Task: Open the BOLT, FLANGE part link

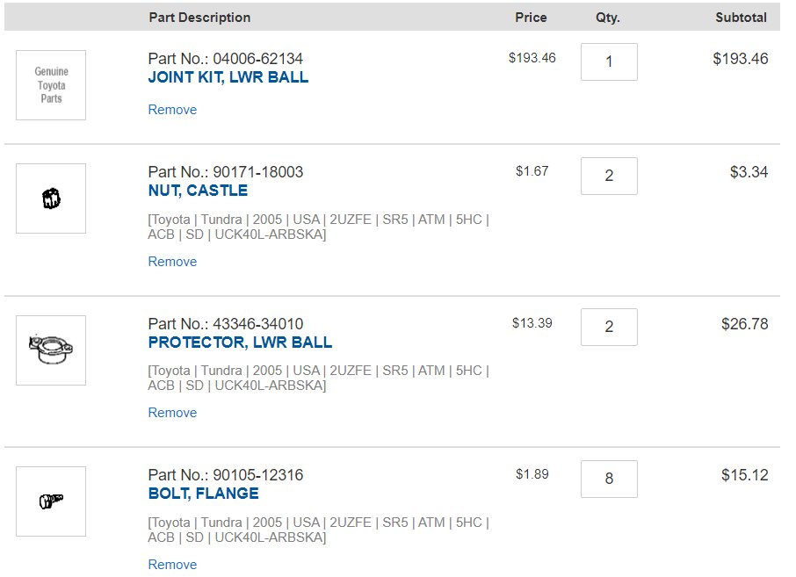Action: point(203,494)
